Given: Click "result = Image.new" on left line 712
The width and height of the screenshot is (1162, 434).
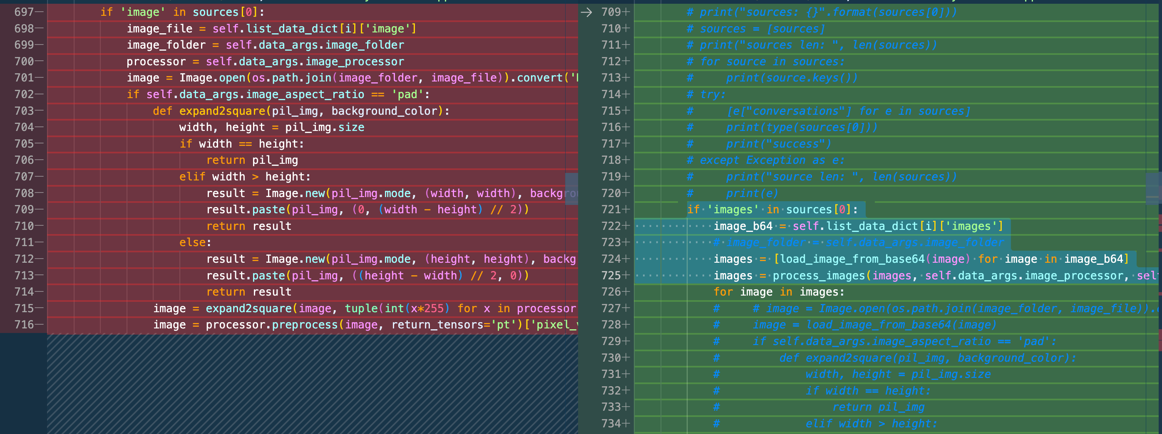Looking at the screenshot, I should tap(391, 259).
